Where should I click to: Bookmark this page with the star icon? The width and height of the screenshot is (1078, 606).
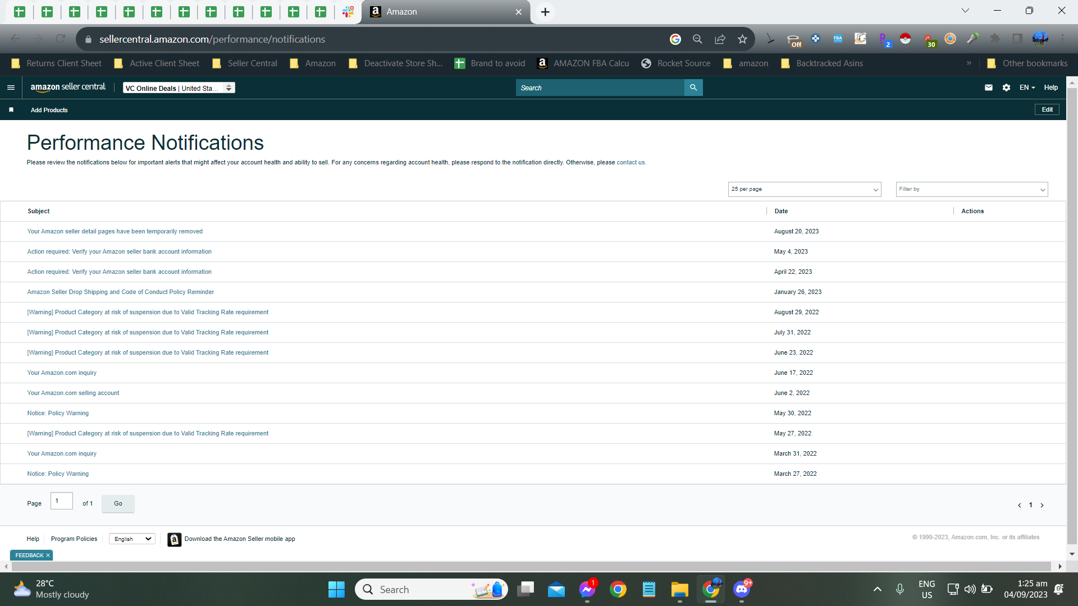click(x=742, y=39)
